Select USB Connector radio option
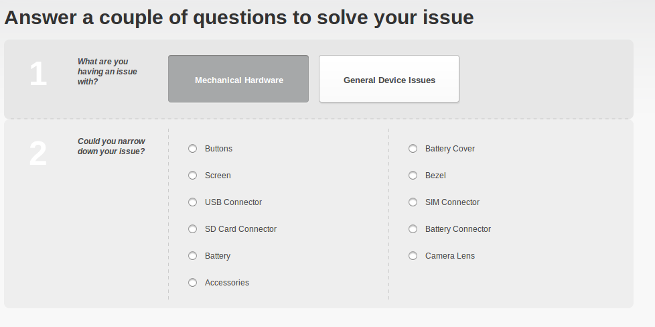The height and width of the screenshot is (327, 655). [193, 202]
